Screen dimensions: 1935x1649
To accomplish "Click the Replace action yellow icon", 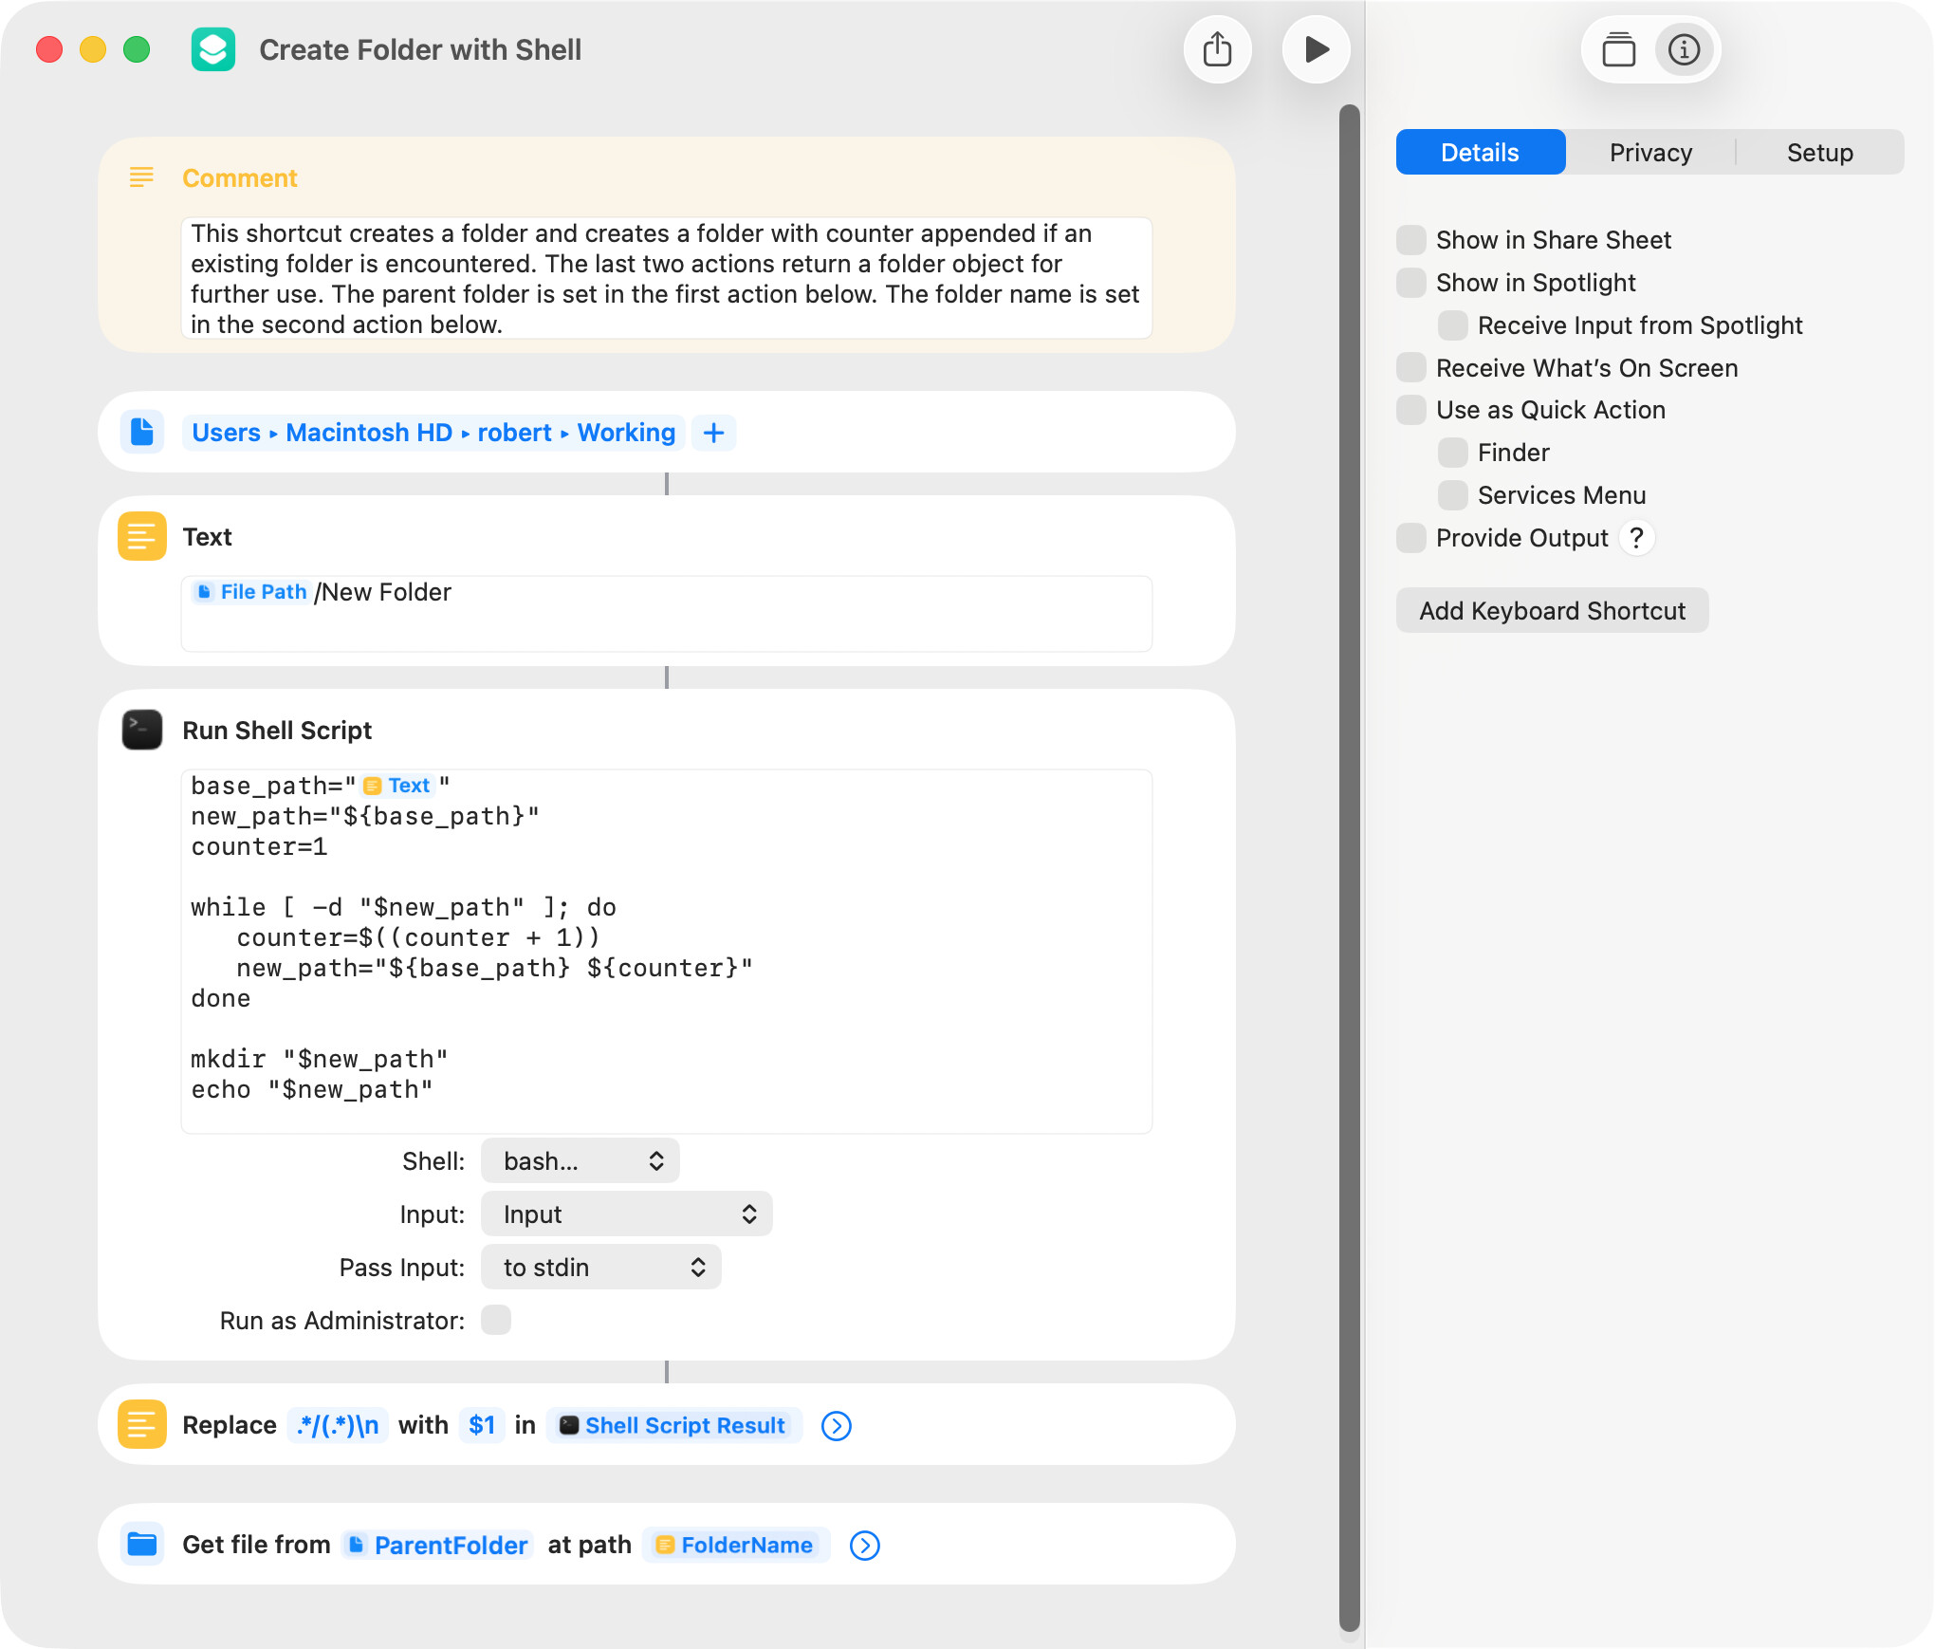I will (x=142, y=1424).
